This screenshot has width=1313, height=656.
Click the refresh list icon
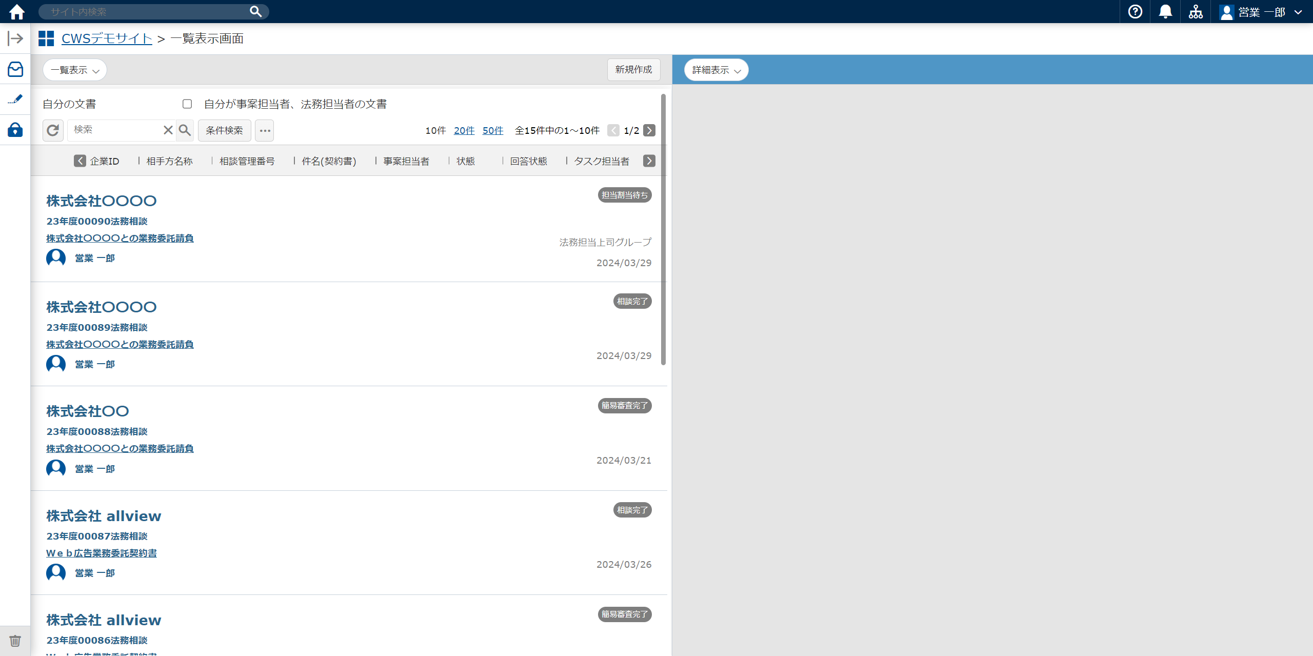(x=53, y=130)
